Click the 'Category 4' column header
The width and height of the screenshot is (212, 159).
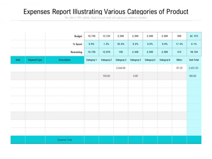tap(136, 60)
